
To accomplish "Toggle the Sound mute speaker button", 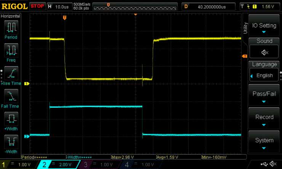I will coord(264,52).
